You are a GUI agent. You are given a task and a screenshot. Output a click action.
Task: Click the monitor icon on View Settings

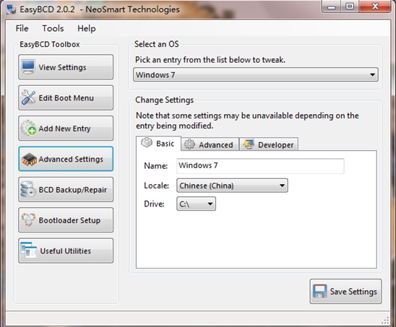pos(28,67)
